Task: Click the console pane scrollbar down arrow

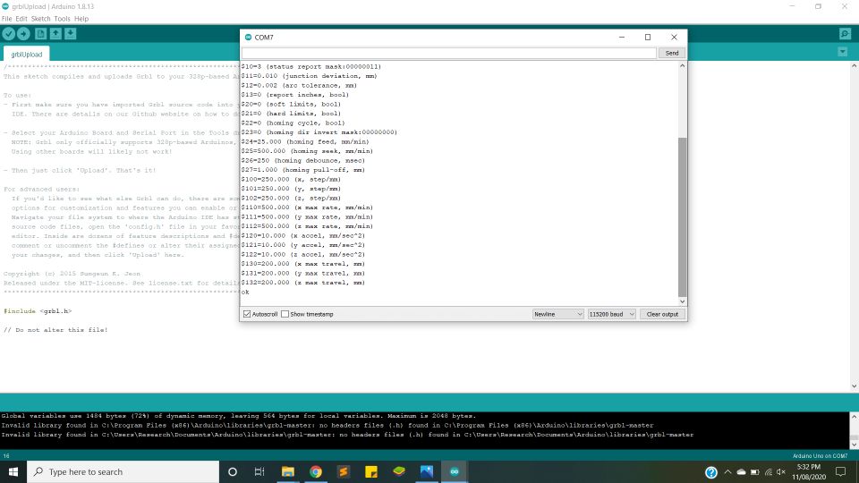Action: (x=854, y=445)
